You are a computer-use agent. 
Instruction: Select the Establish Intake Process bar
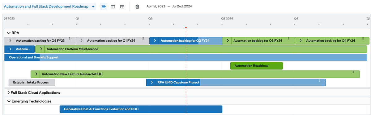pyautogui.click(x=32, y=83)
